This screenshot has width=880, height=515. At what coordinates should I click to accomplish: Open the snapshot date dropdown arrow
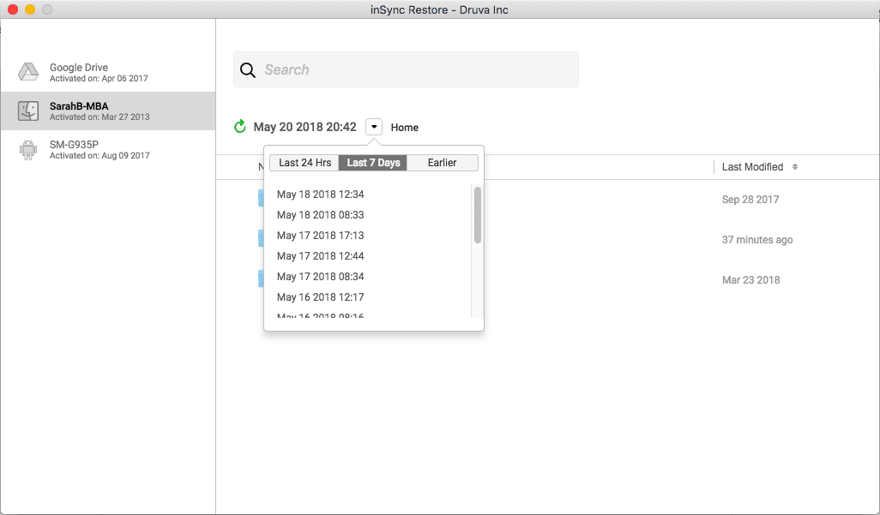[x=374, y=127]
